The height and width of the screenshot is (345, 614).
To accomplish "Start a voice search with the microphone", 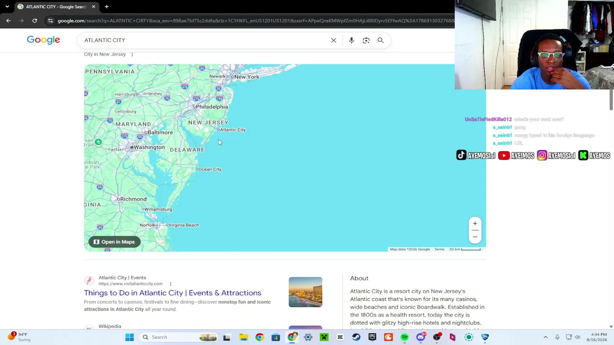I will 352,40.
